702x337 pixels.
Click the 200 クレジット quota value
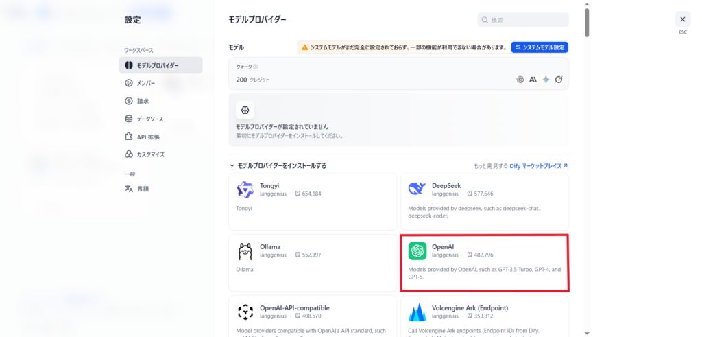[252, 80]
